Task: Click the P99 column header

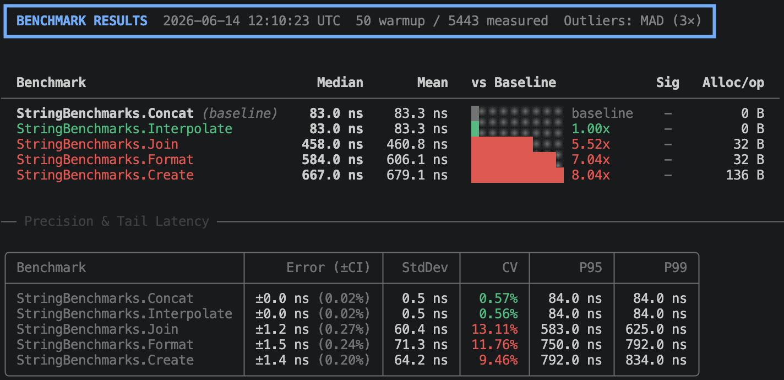Action: (x=676, y=268)
